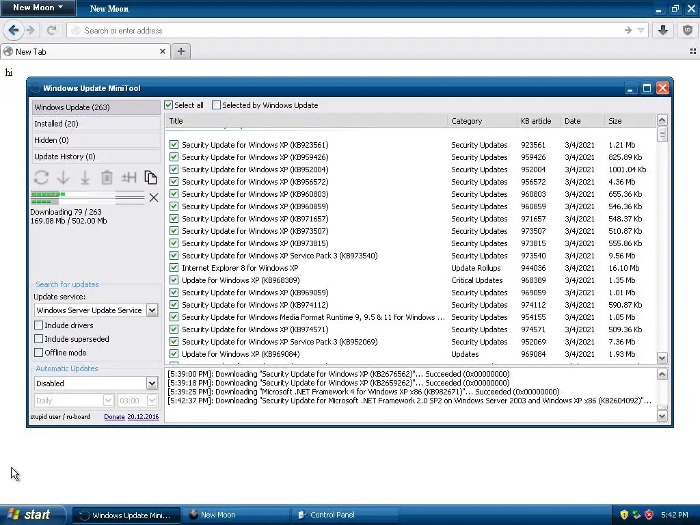Open the 03:00 time dropdown

tap(152, 401)
